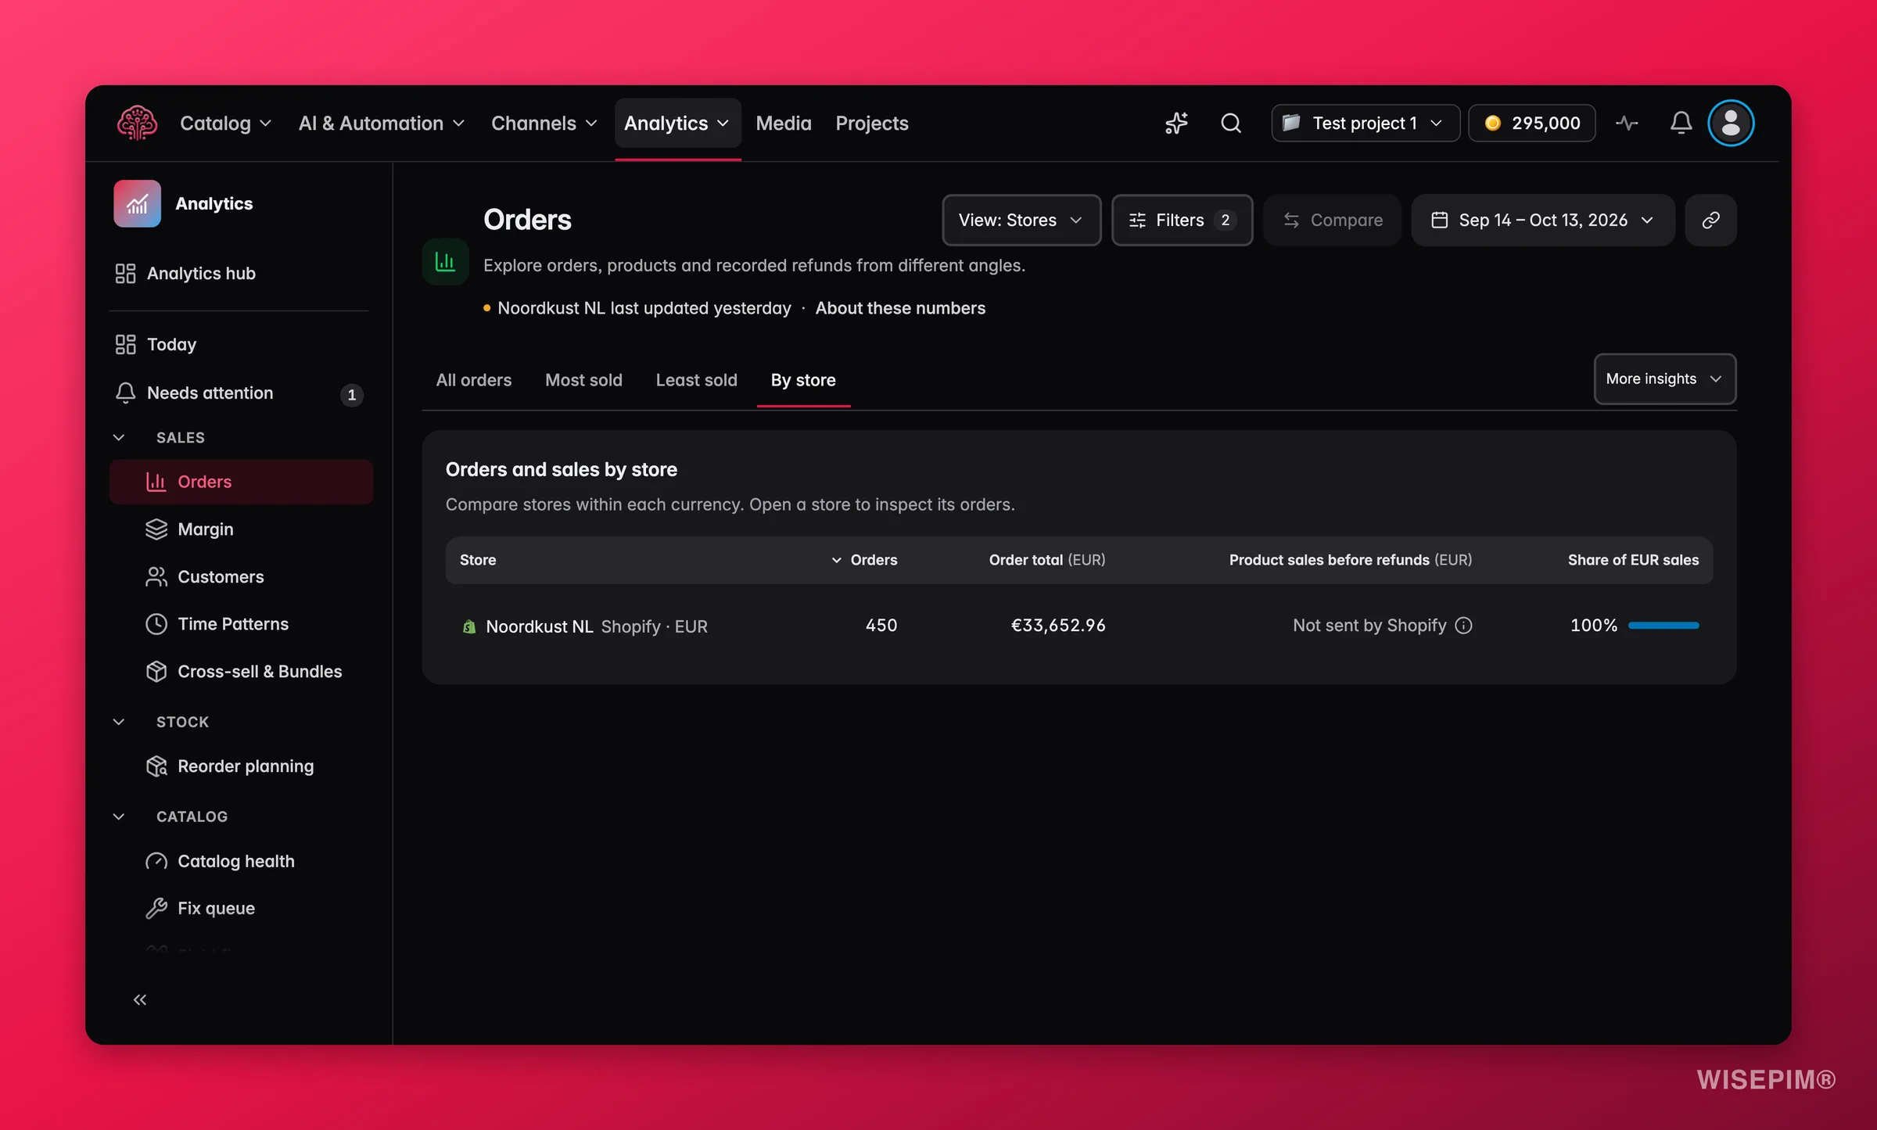Image resolution: width=1877 pixels, height=1130 pixels.
Task: Click the green Orders chart icon
Action: click(445, 262)
